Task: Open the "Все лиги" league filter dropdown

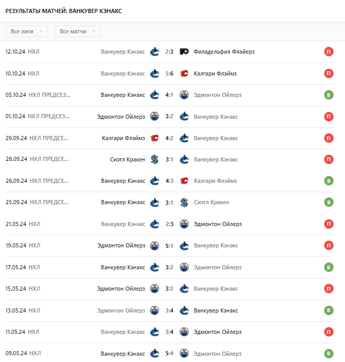Action: click(x=27, y=31)
